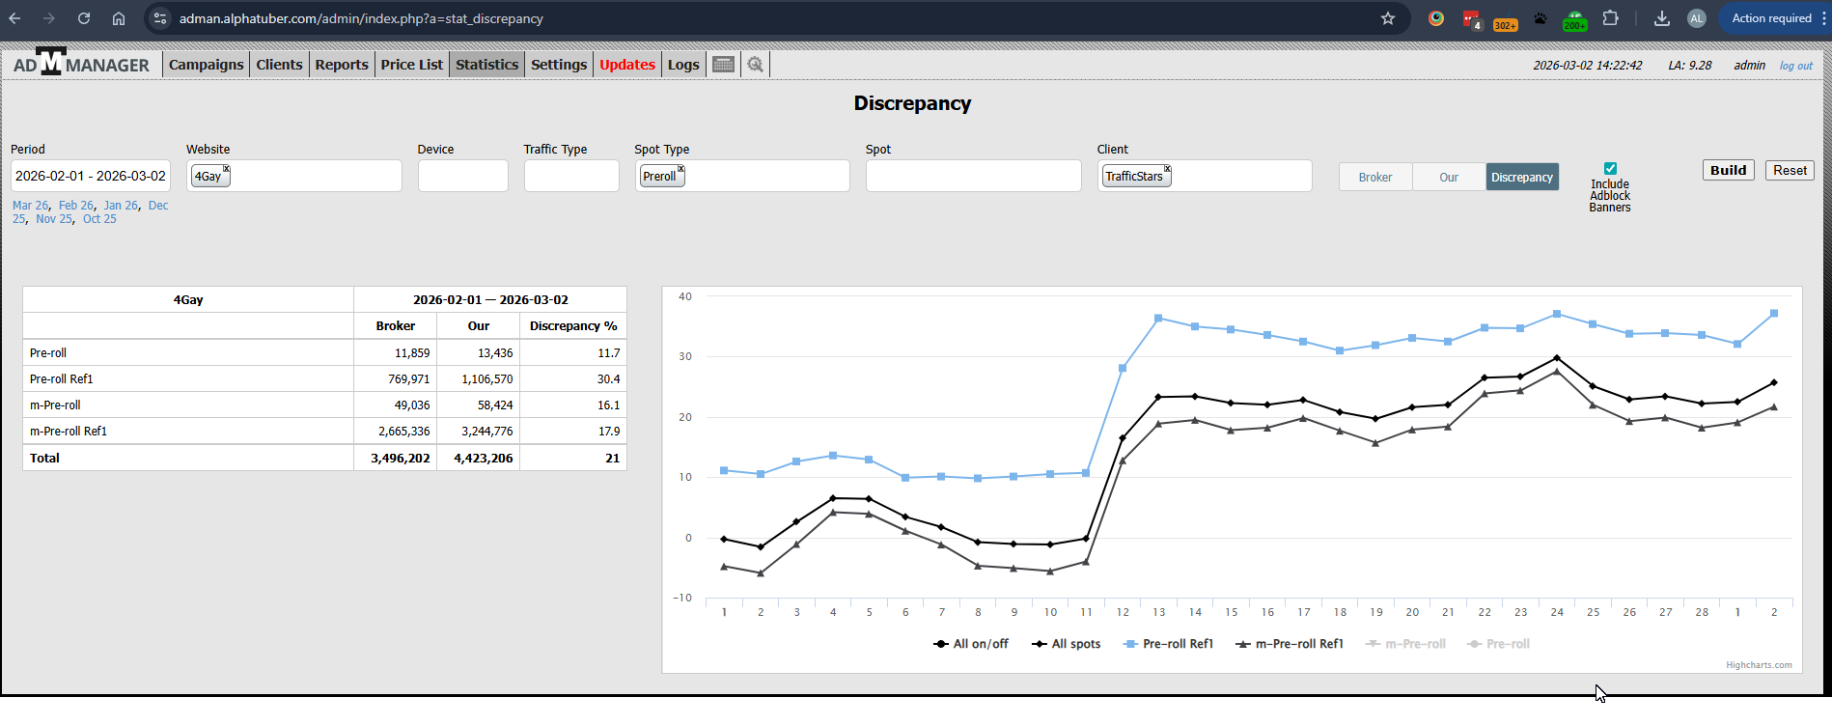Open the Campaigns menu
Image resolution: width=1832 pixels, height=726 pixels.
pos(206,65)
